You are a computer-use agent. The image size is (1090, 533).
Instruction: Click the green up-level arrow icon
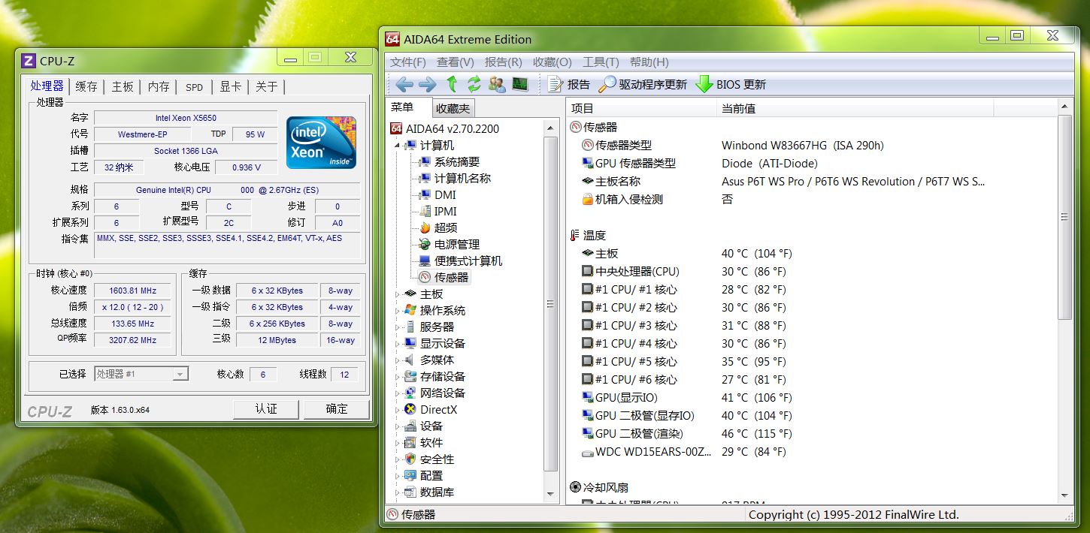click(452, 84)
